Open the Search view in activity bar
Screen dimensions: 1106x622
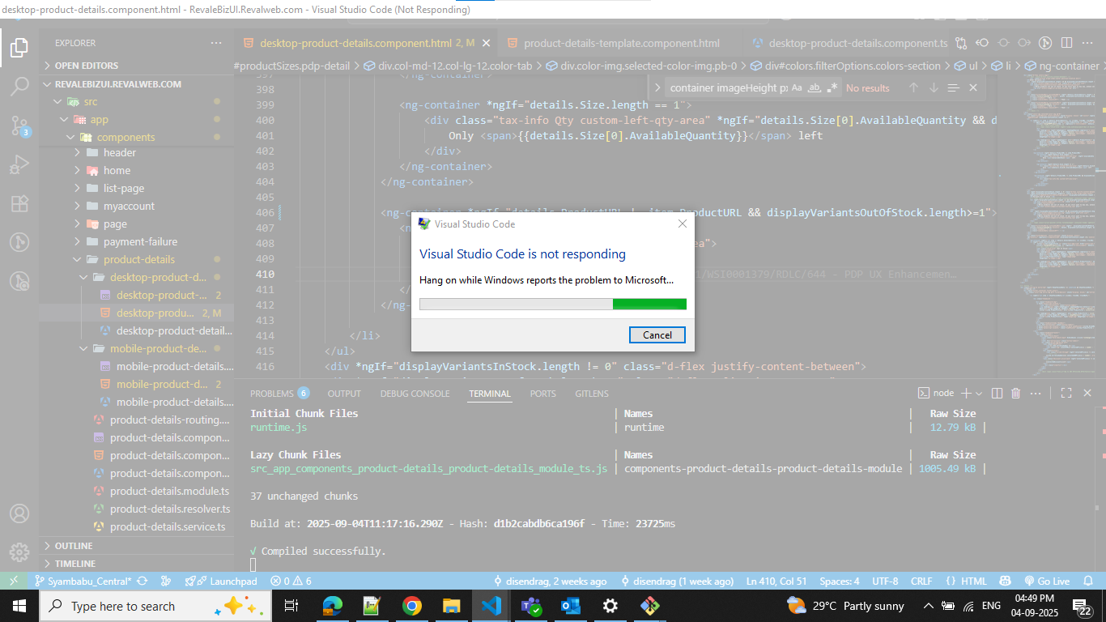click(19, 86)
